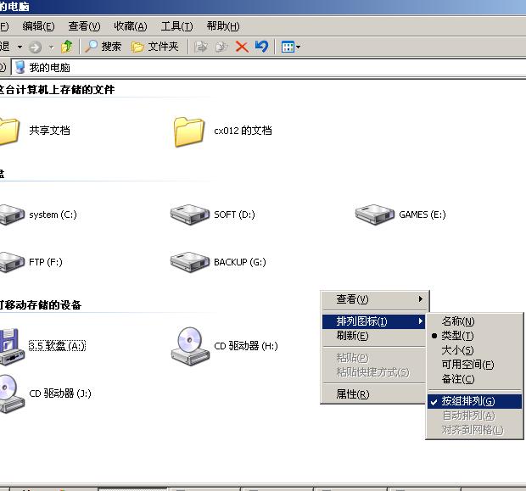Click the Forward arrow toolbar button
526x491 pixels.
[36, 47]
